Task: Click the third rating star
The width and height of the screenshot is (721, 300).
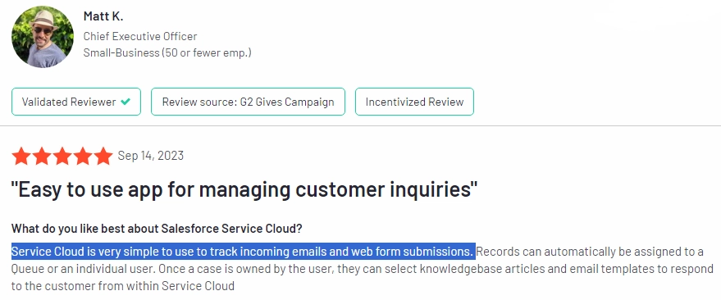Action: pos(62,157)
